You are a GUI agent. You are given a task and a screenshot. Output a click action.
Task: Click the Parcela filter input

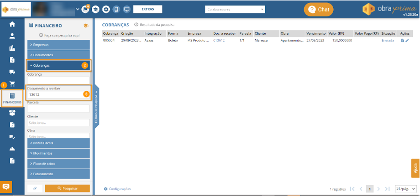58,108
